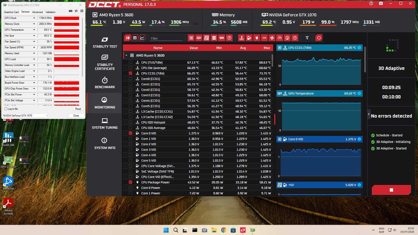The width and height of the screenshot is (418, 235).
Task: Take an OCCT screenshot with camera icon
Action: (381, 4)
